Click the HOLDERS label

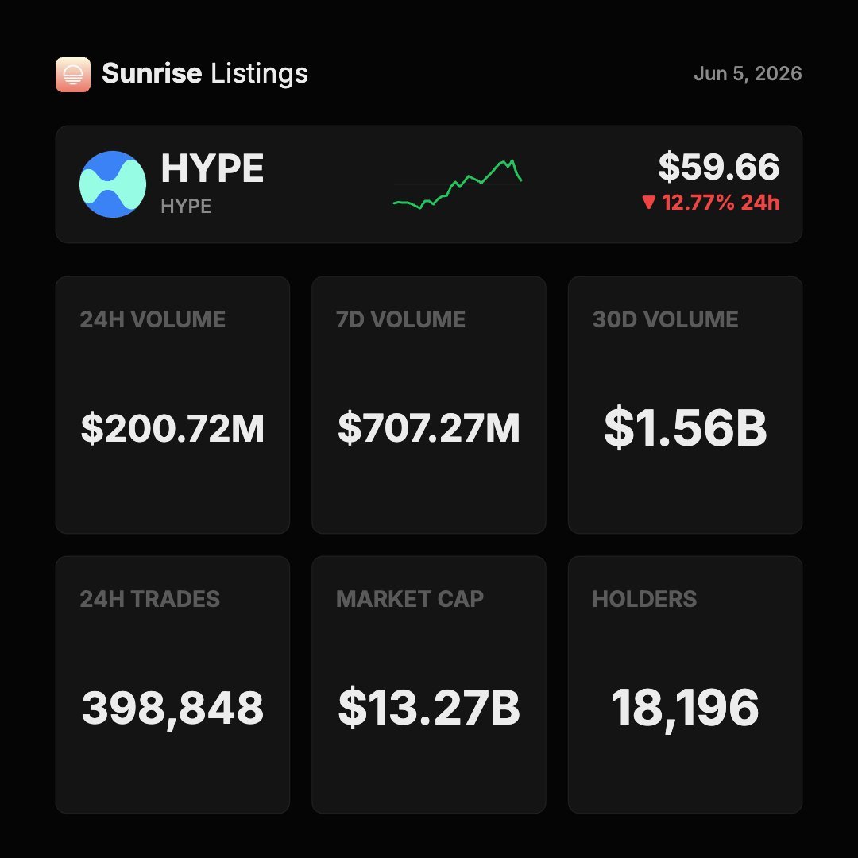[x=644, y=599]
